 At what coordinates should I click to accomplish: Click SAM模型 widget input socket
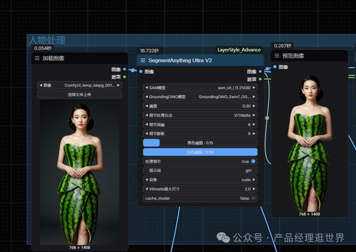click(141, 87)
